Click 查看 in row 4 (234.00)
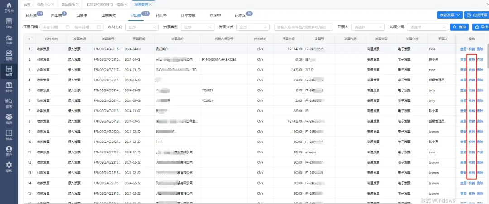 tap(464, 80)
